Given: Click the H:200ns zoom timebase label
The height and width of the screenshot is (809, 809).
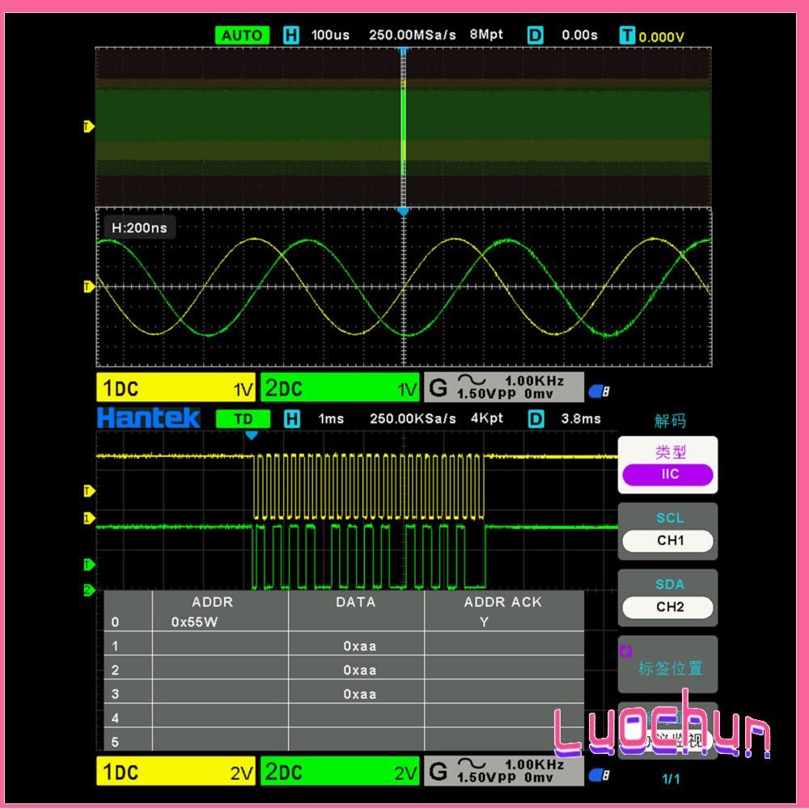Looking at the screenshot, I should pos(139,227).
